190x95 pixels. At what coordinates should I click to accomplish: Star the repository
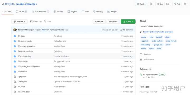[x=160, y=4]
